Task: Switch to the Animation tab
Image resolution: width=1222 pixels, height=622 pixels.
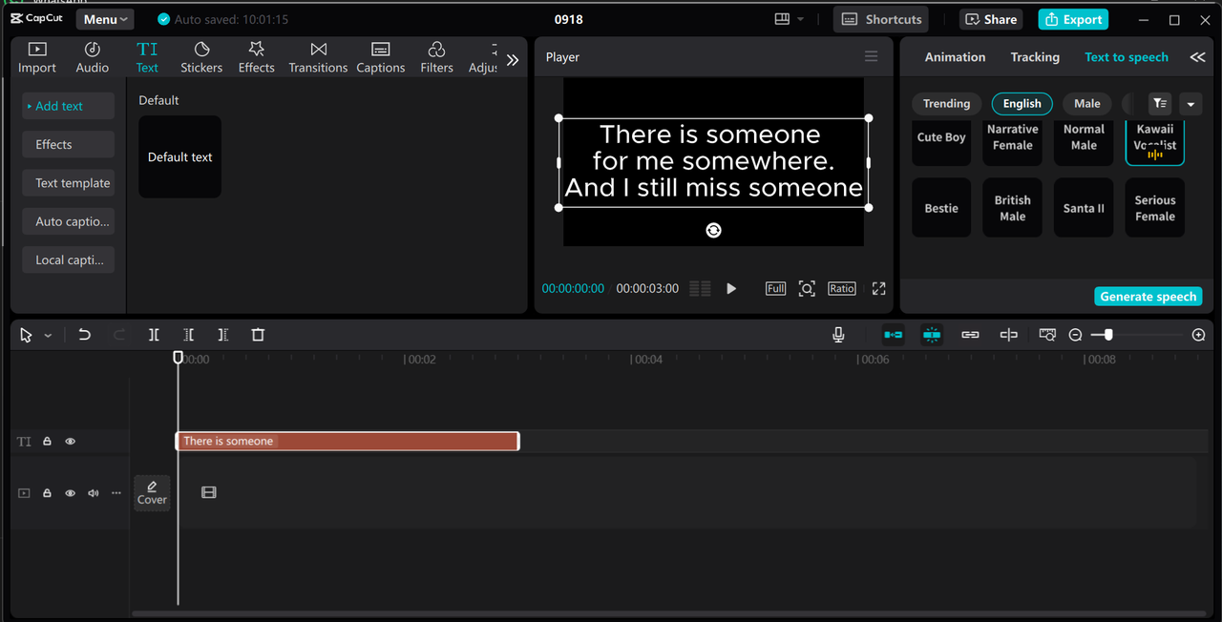Action: (x=955, y=57)
